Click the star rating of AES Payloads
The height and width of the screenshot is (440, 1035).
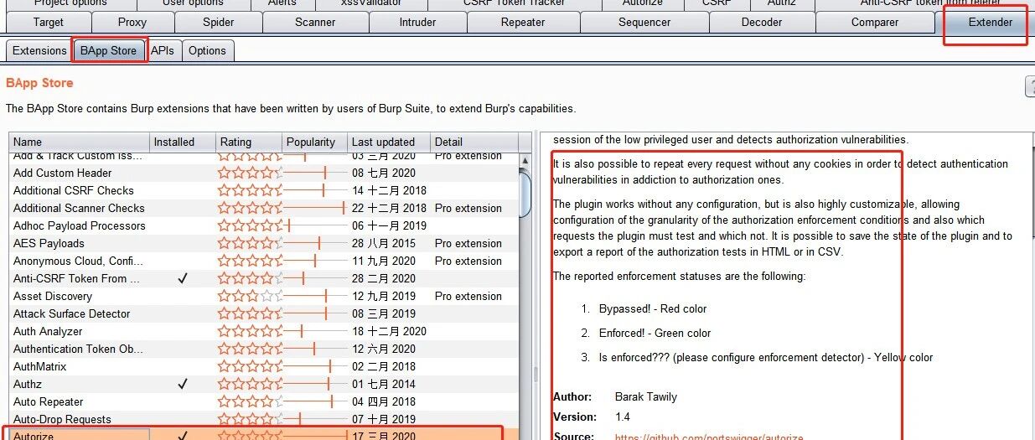pos(251,243)
